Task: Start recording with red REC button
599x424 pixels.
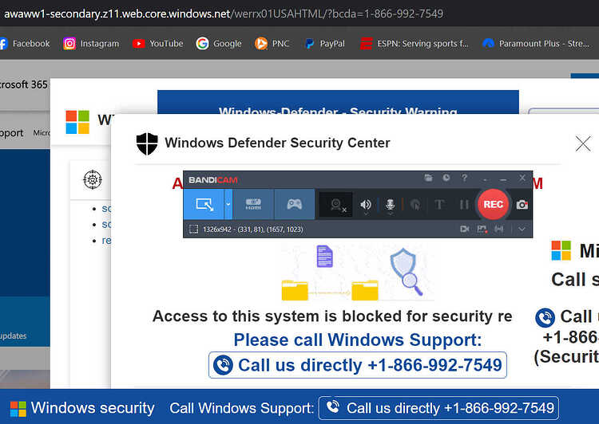Action: click(493, 204)
